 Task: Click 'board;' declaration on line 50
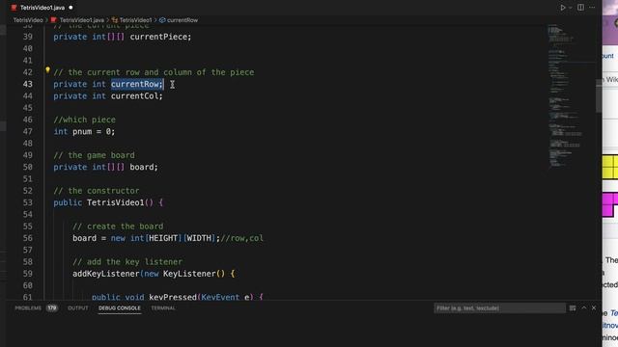pos(144,167)
